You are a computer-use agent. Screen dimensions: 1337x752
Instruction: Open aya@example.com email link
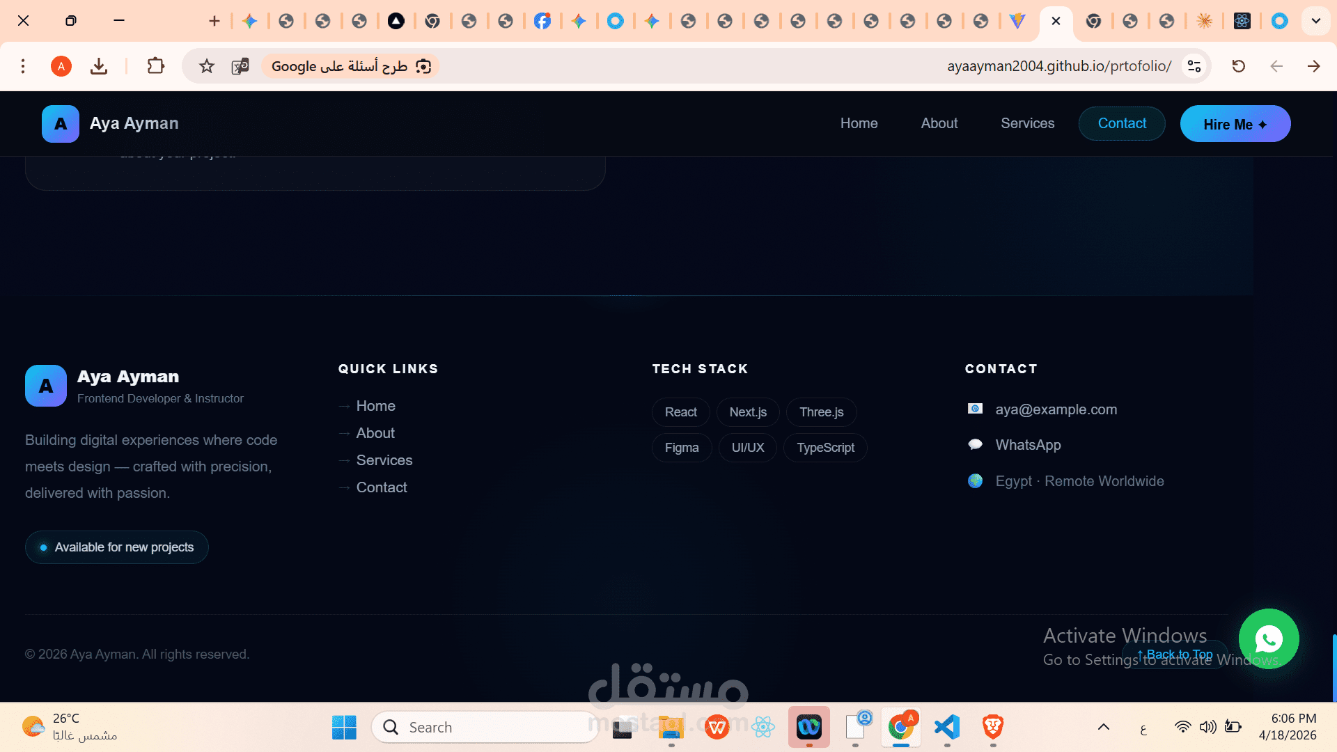(x=1056, y=409)
